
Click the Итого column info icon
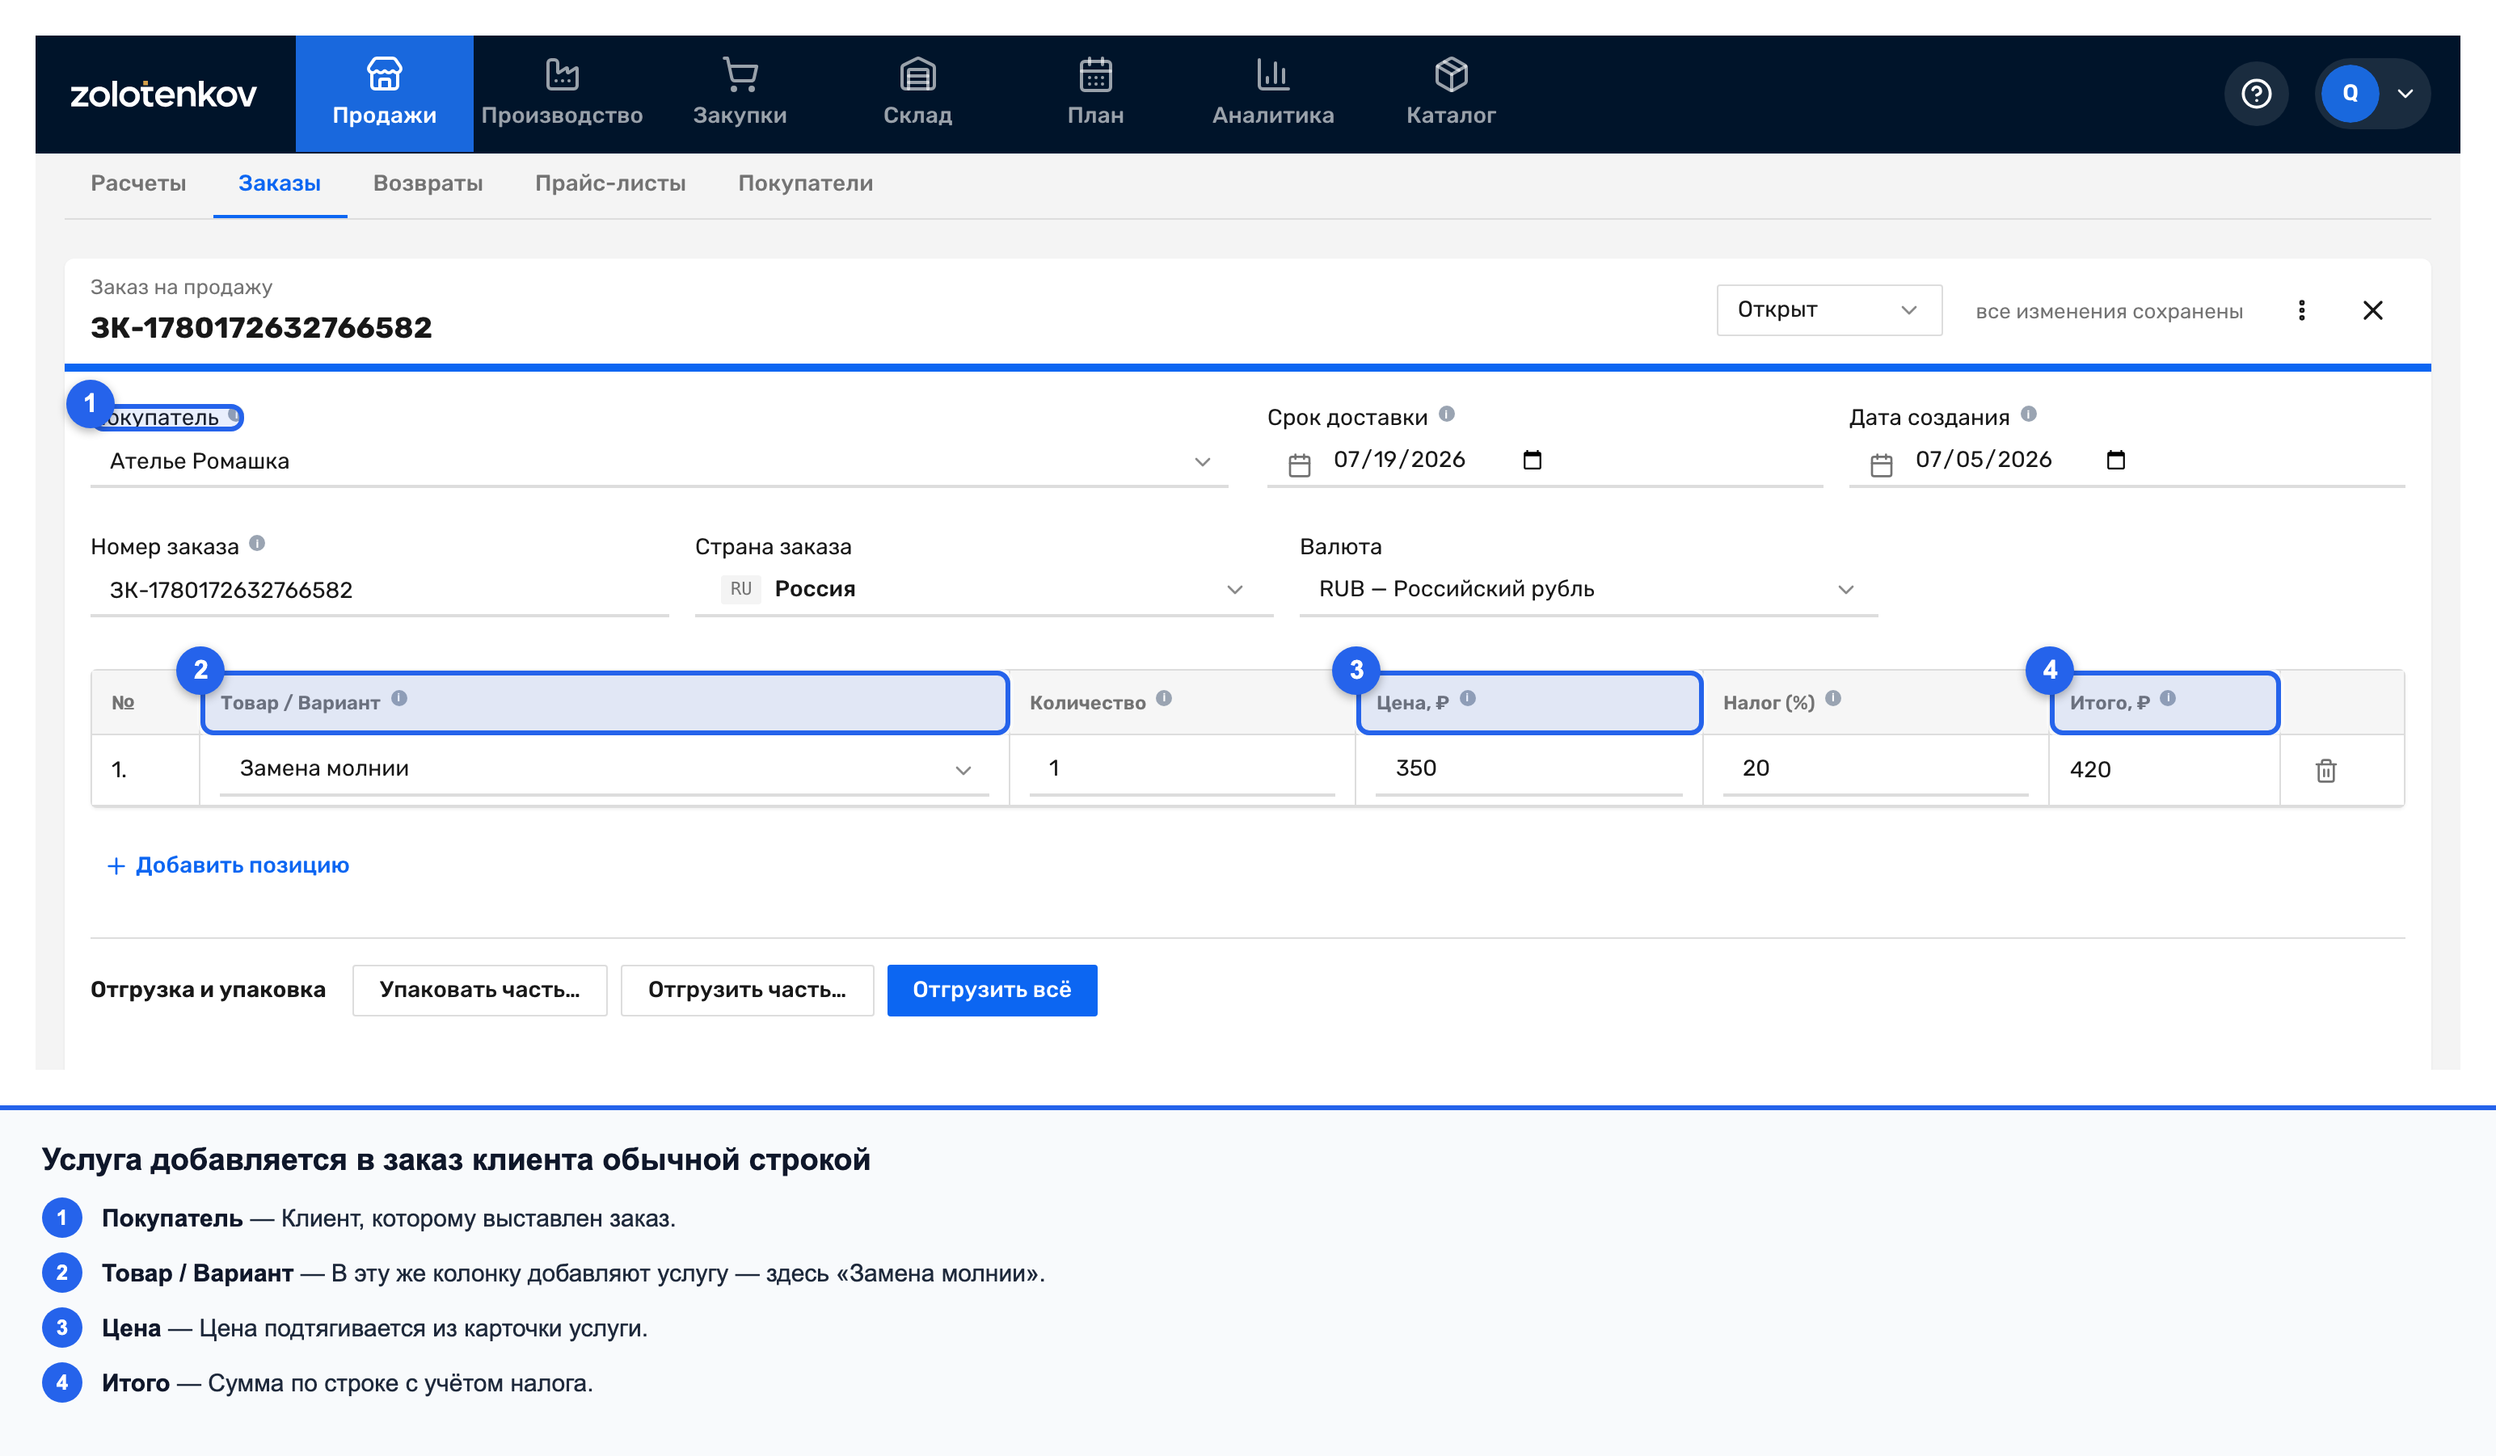(x=2167, y=699)
